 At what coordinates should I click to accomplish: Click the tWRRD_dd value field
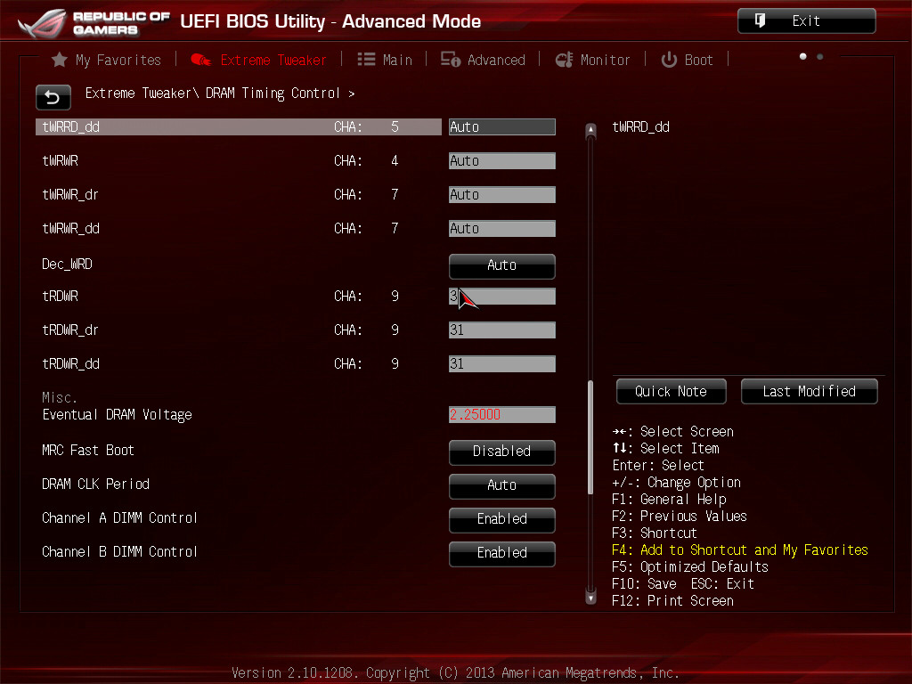502,126
